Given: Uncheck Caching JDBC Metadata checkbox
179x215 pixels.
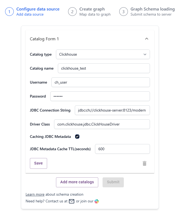Looking at the screenshot, I should (77, 137).
